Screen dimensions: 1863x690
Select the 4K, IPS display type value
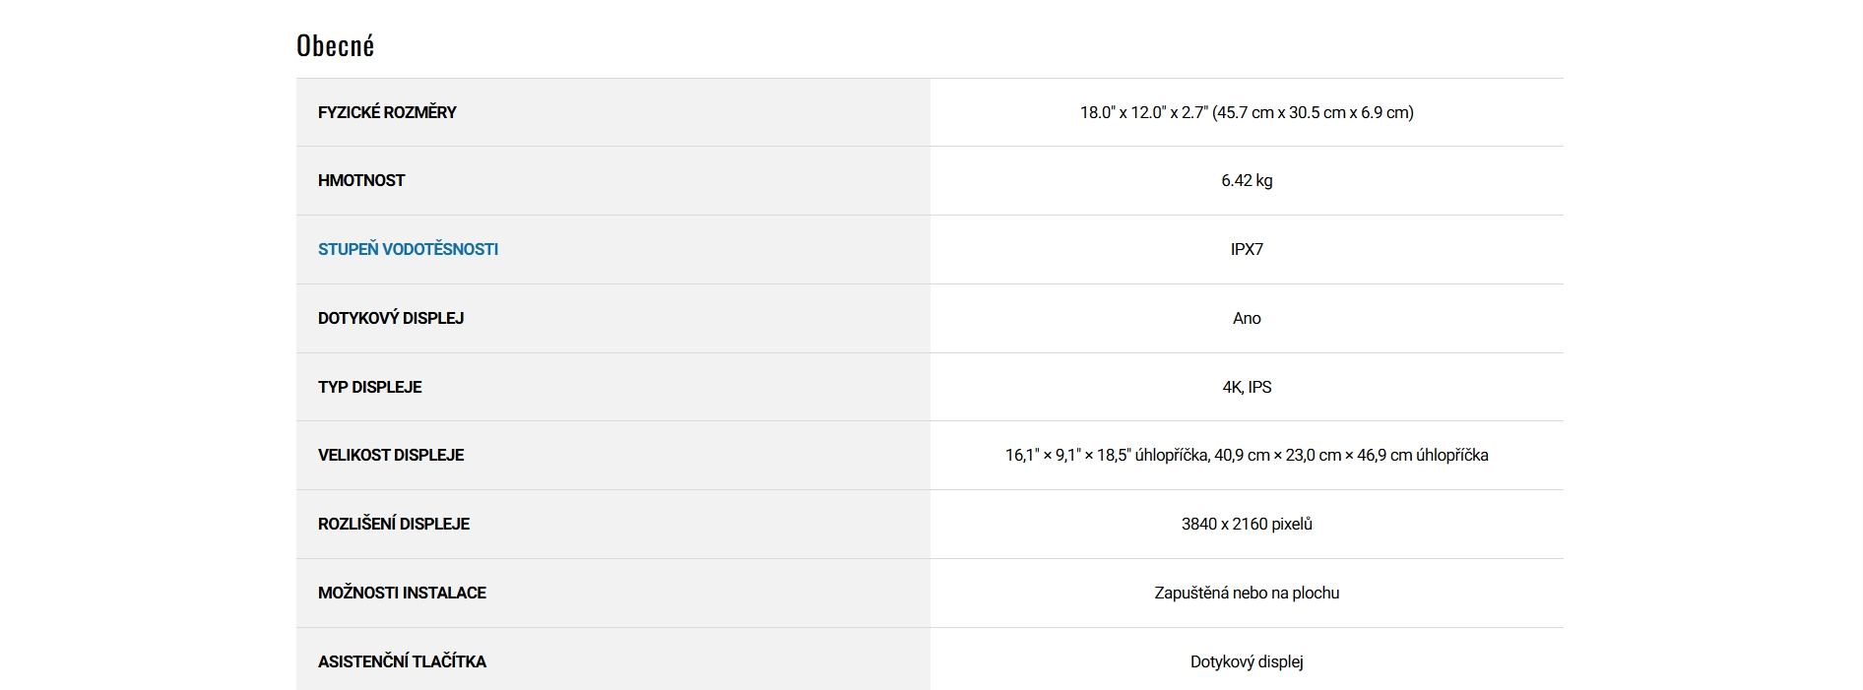coord(1247,388)
